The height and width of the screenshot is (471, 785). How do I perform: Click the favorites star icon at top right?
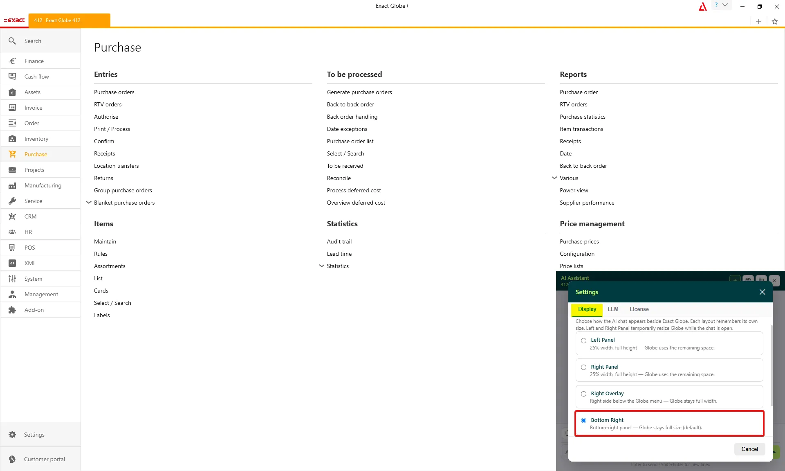pos(775,21)
